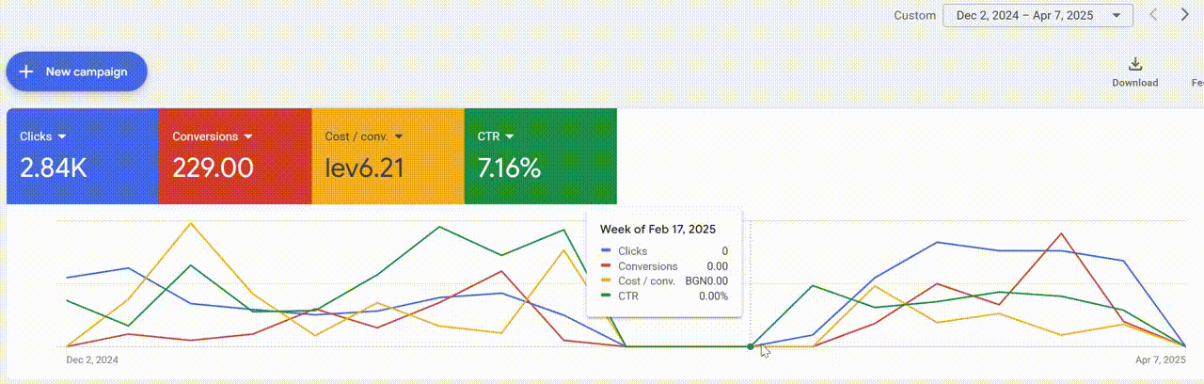1204x384 pixels.
Task: Click the New campaign button
Action: pyautogui.click(x=76, y=72)
